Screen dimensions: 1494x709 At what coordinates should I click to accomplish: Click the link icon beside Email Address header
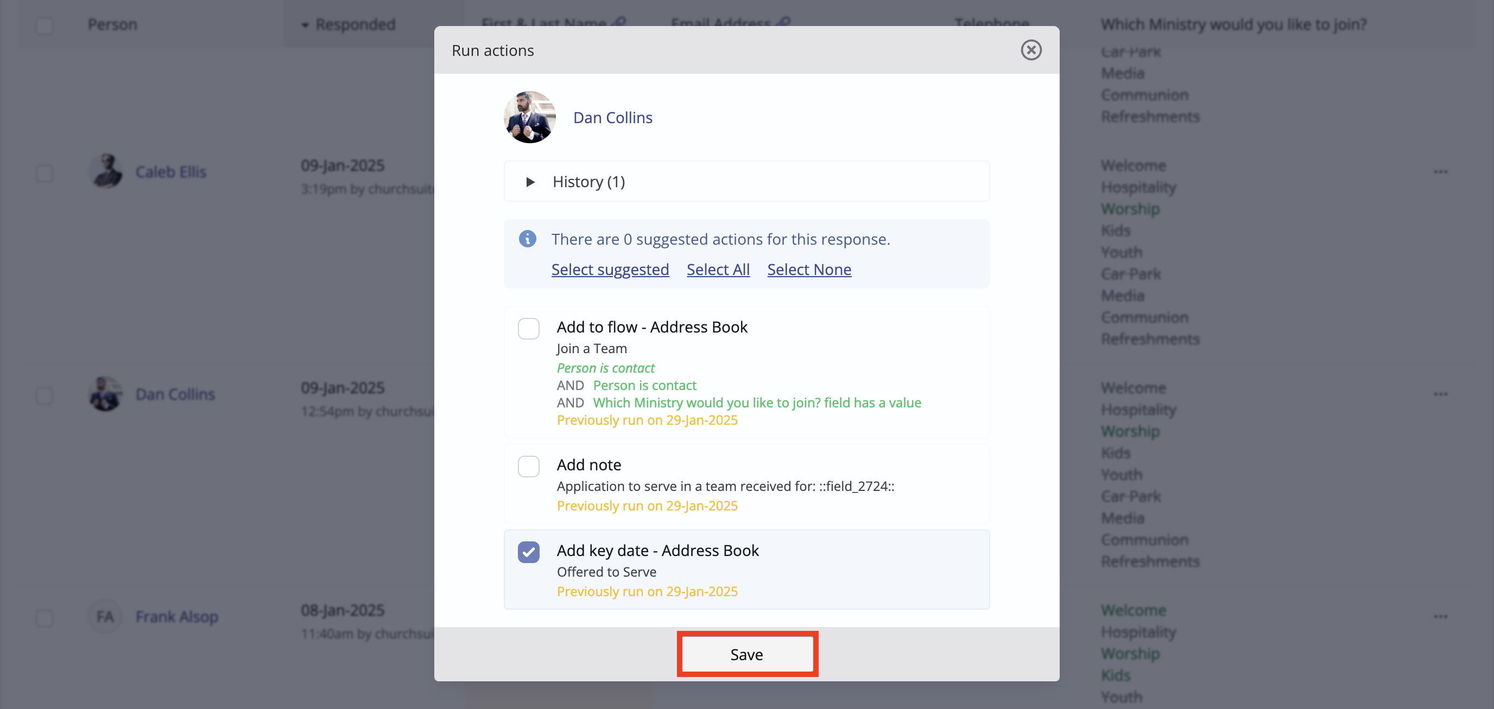(x=782, y=23)
